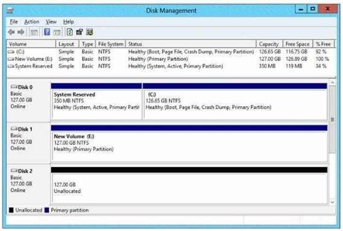
Task: Click the Back arrow toolbar icon
Action: (11, 32)
